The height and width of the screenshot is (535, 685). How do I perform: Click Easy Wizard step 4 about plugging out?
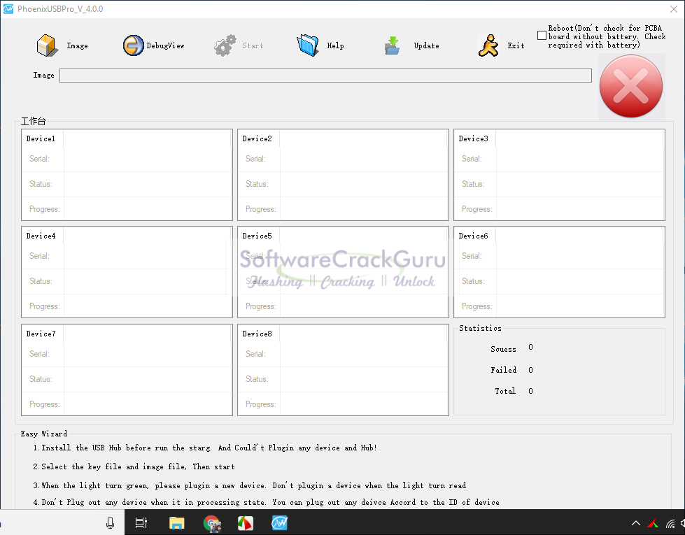[x=266, y=503]
